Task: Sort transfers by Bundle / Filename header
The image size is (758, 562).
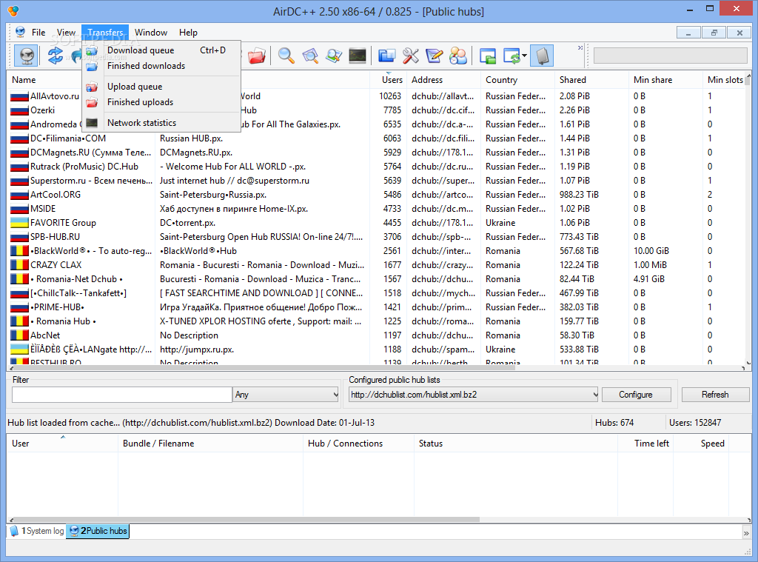Action: point(211,444)
